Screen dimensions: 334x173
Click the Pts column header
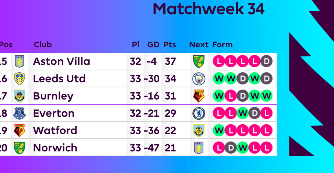[169, 45]
